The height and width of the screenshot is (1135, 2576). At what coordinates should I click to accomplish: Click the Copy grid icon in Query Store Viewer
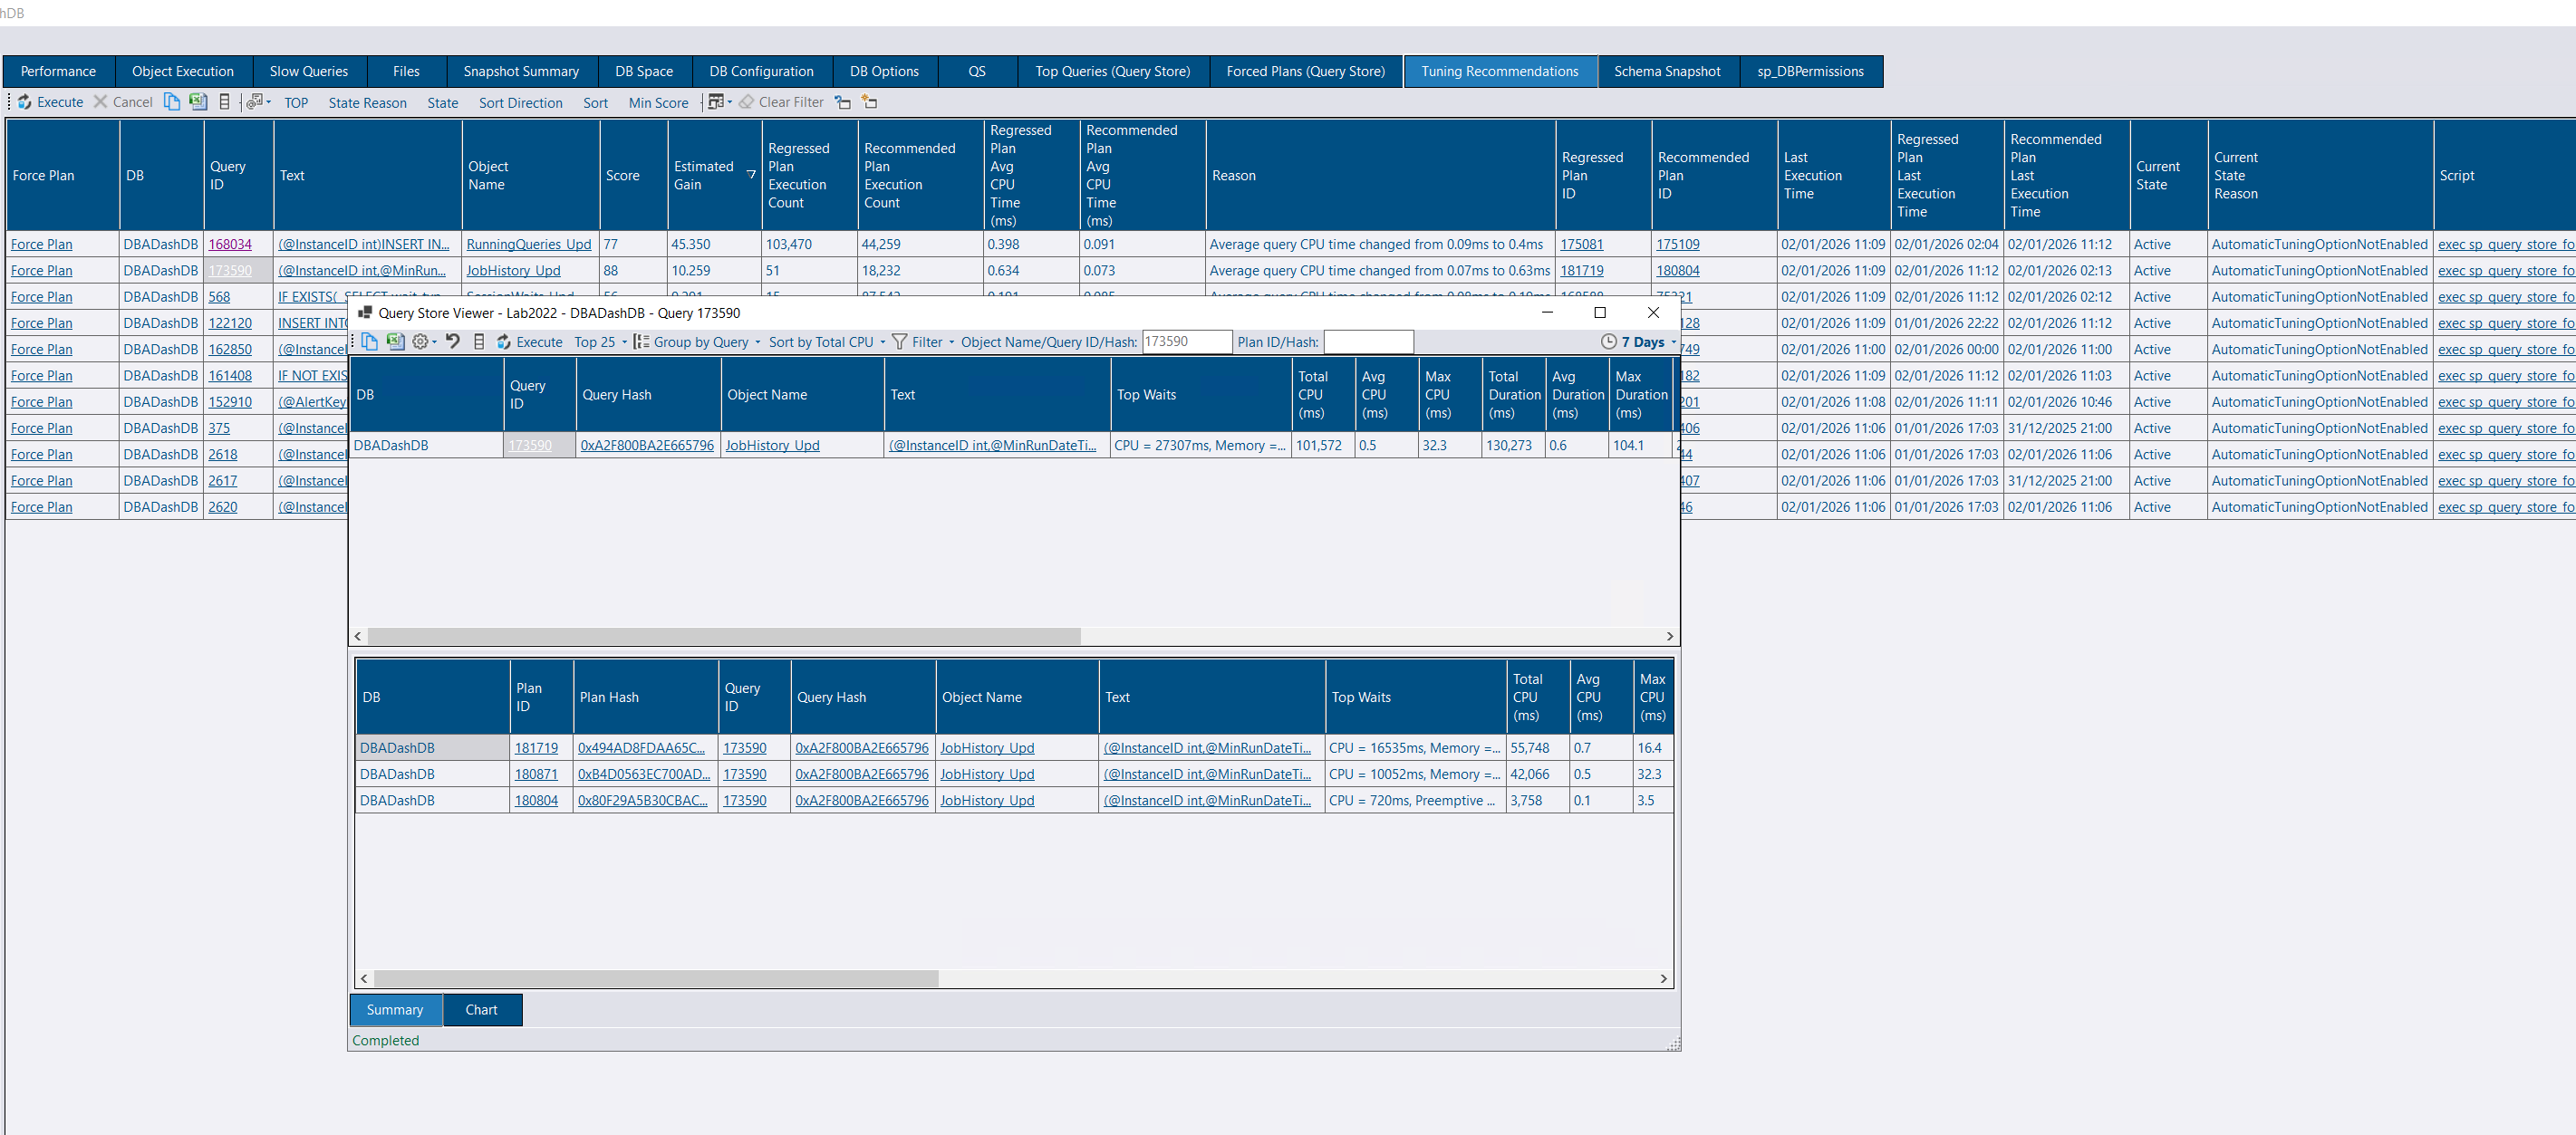[369, 342]
